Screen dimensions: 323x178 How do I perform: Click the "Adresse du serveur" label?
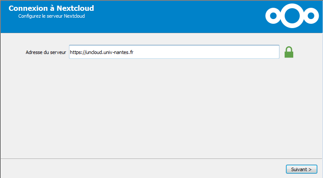46,52
